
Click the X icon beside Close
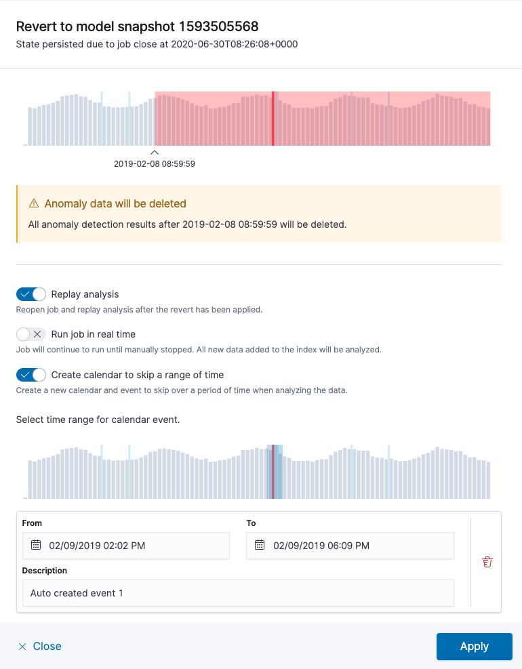22,647
